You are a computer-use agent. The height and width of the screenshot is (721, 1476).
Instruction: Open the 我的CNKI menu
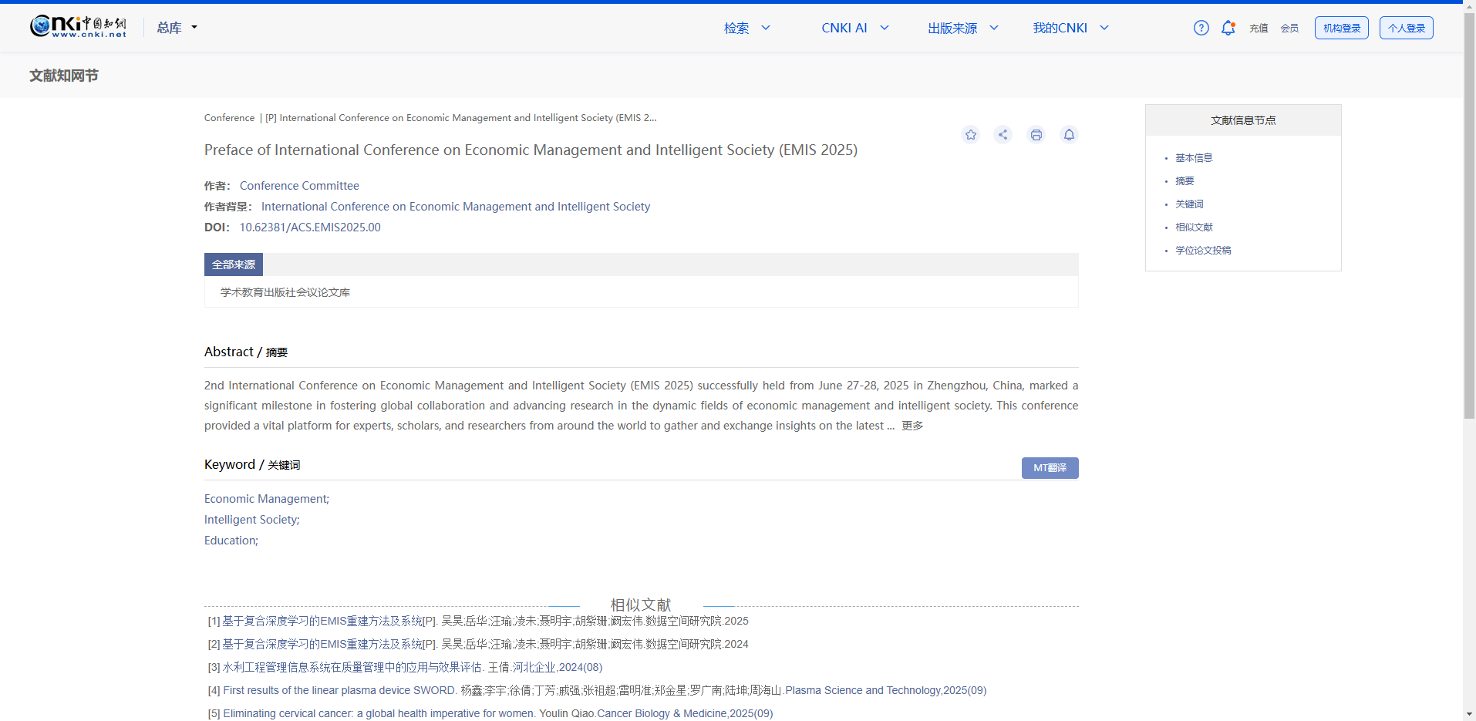click(1070, 28)
